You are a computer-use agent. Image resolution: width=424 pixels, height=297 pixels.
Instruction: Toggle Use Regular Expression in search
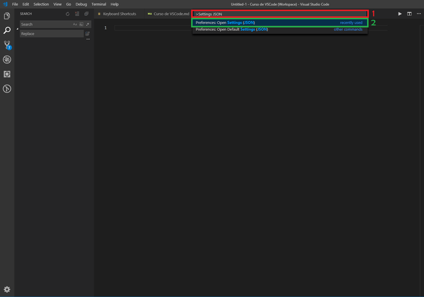point(88,24)
